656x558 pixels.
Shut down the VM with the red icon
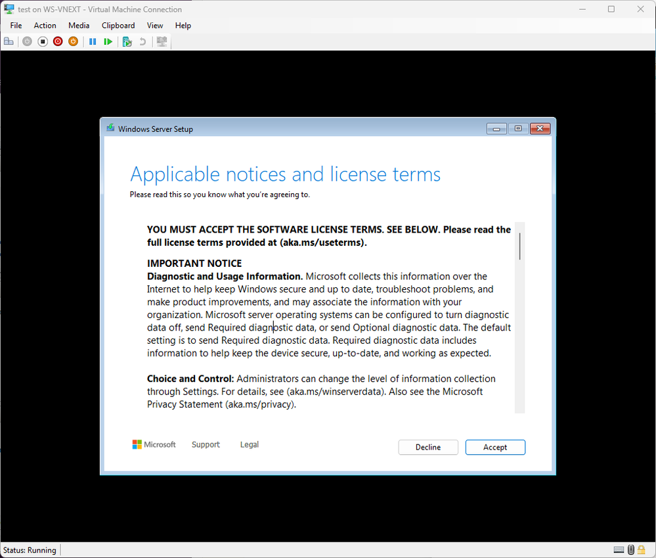[x=58, y=41]
